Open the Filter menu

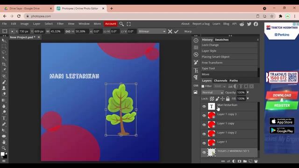pyautogui.click(x=60, y=24)
